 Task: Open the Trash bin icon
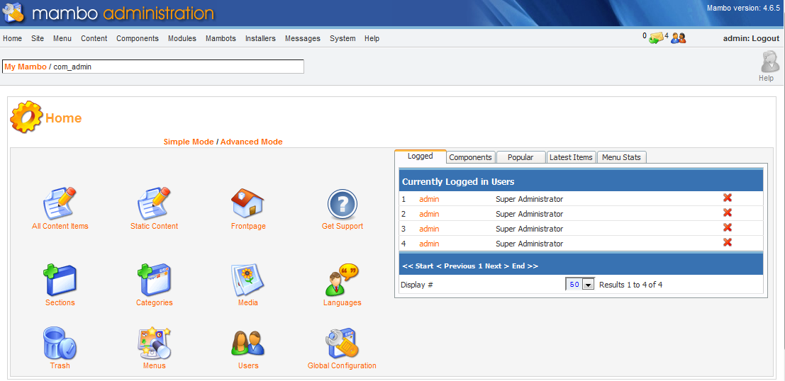tap(60, 343)
